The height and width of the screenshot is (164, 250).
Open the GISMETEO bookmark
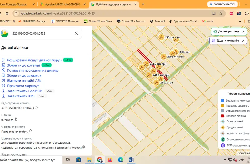32,21
